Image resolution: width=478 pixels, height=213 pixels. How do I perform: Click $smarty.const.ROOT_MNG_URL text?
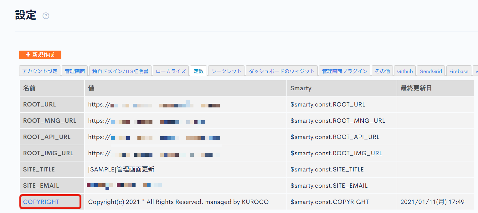[x=338, y=121]
